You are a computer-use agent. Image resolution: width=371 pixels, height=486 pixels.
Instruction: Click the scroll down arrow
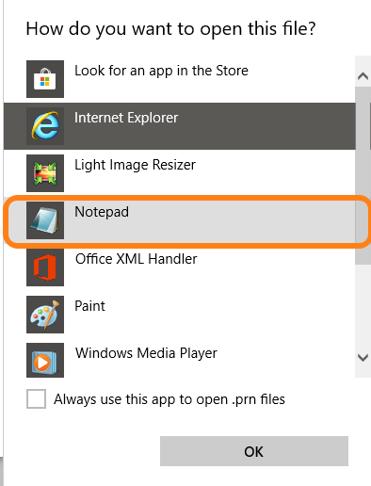click(x=363, y=357)
